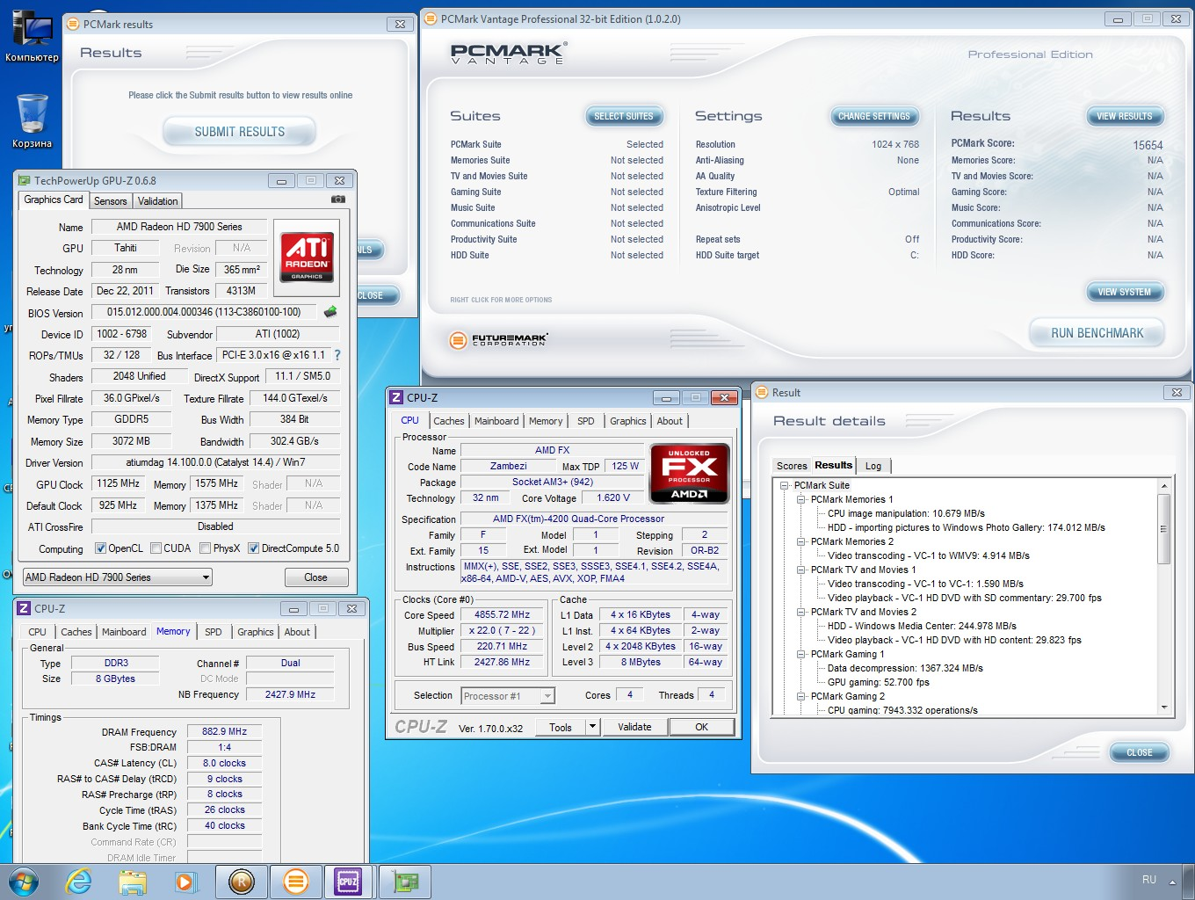The image size is (1195, 900).
Task: Toggle the OpenCL checkbox in GPU-Z
Action: click(100, 548)
